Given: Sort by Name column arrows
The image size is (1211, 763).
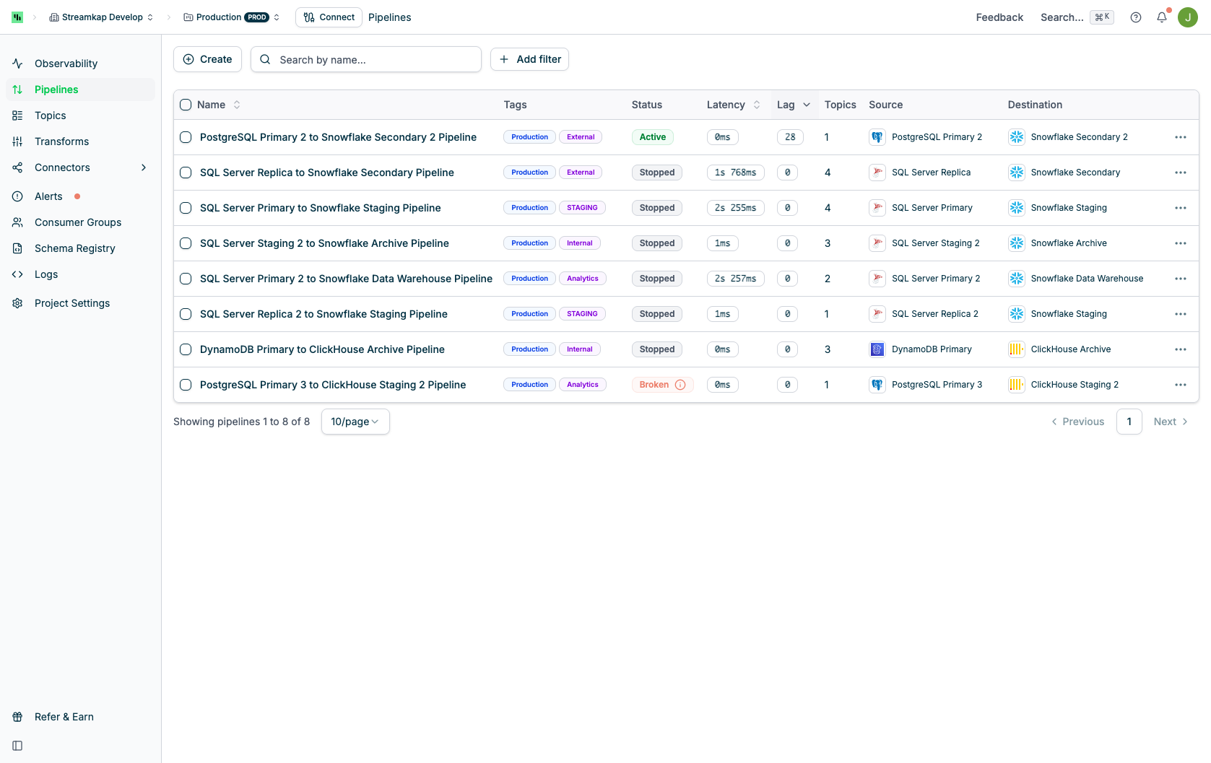Looking at the screenshot, I should coord(237,105).
